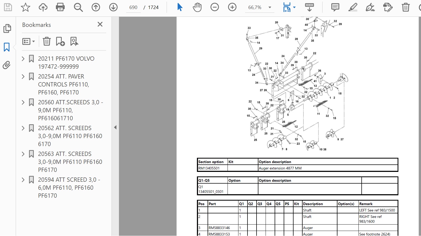Add file to starred favorites
The image size is (421, 236).
pyautogui.click(x=26, y=7)
